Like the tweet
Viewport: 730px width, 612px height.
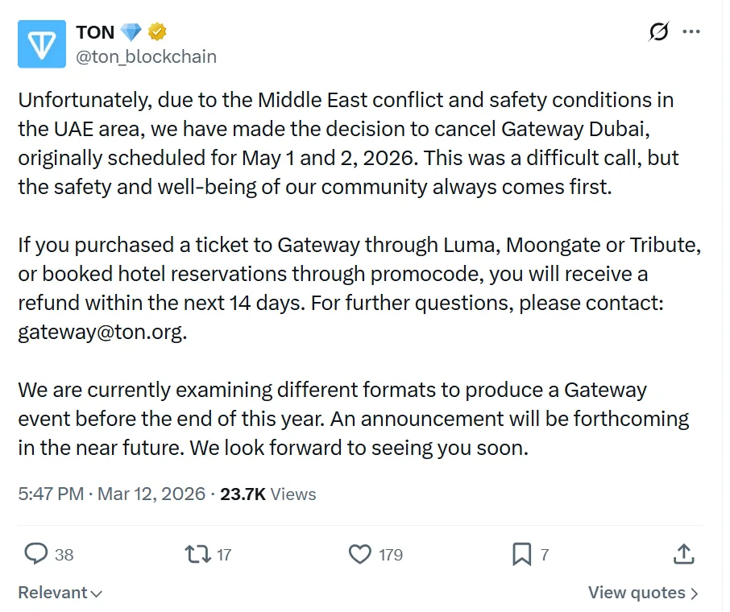click(361, 554)
